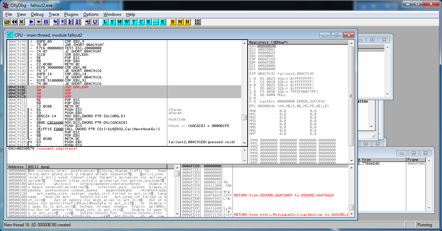The image size is (442, 231).
Task: Close the debugged process with the X toolbar icon
Action: point(22,22)
